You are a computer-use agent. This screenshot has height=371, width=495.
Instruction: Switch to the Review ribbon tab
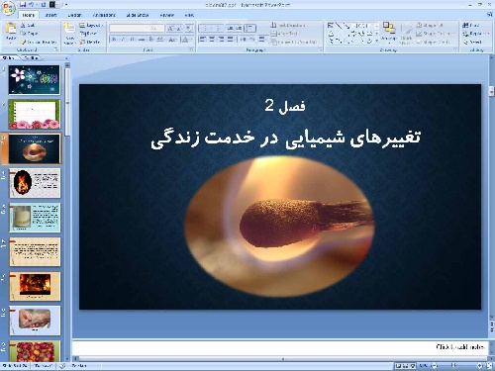[167, 15]
